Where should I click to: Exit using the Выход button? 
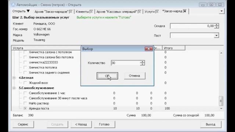pyautogui.click(x=210, y=124)
